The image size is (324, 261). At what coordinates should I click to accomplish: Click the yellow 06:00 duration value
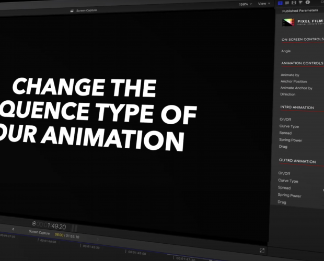(x=59, y=235)
